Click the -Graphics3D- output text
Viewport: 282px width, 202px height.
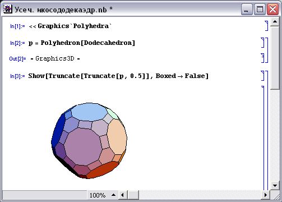56,58
